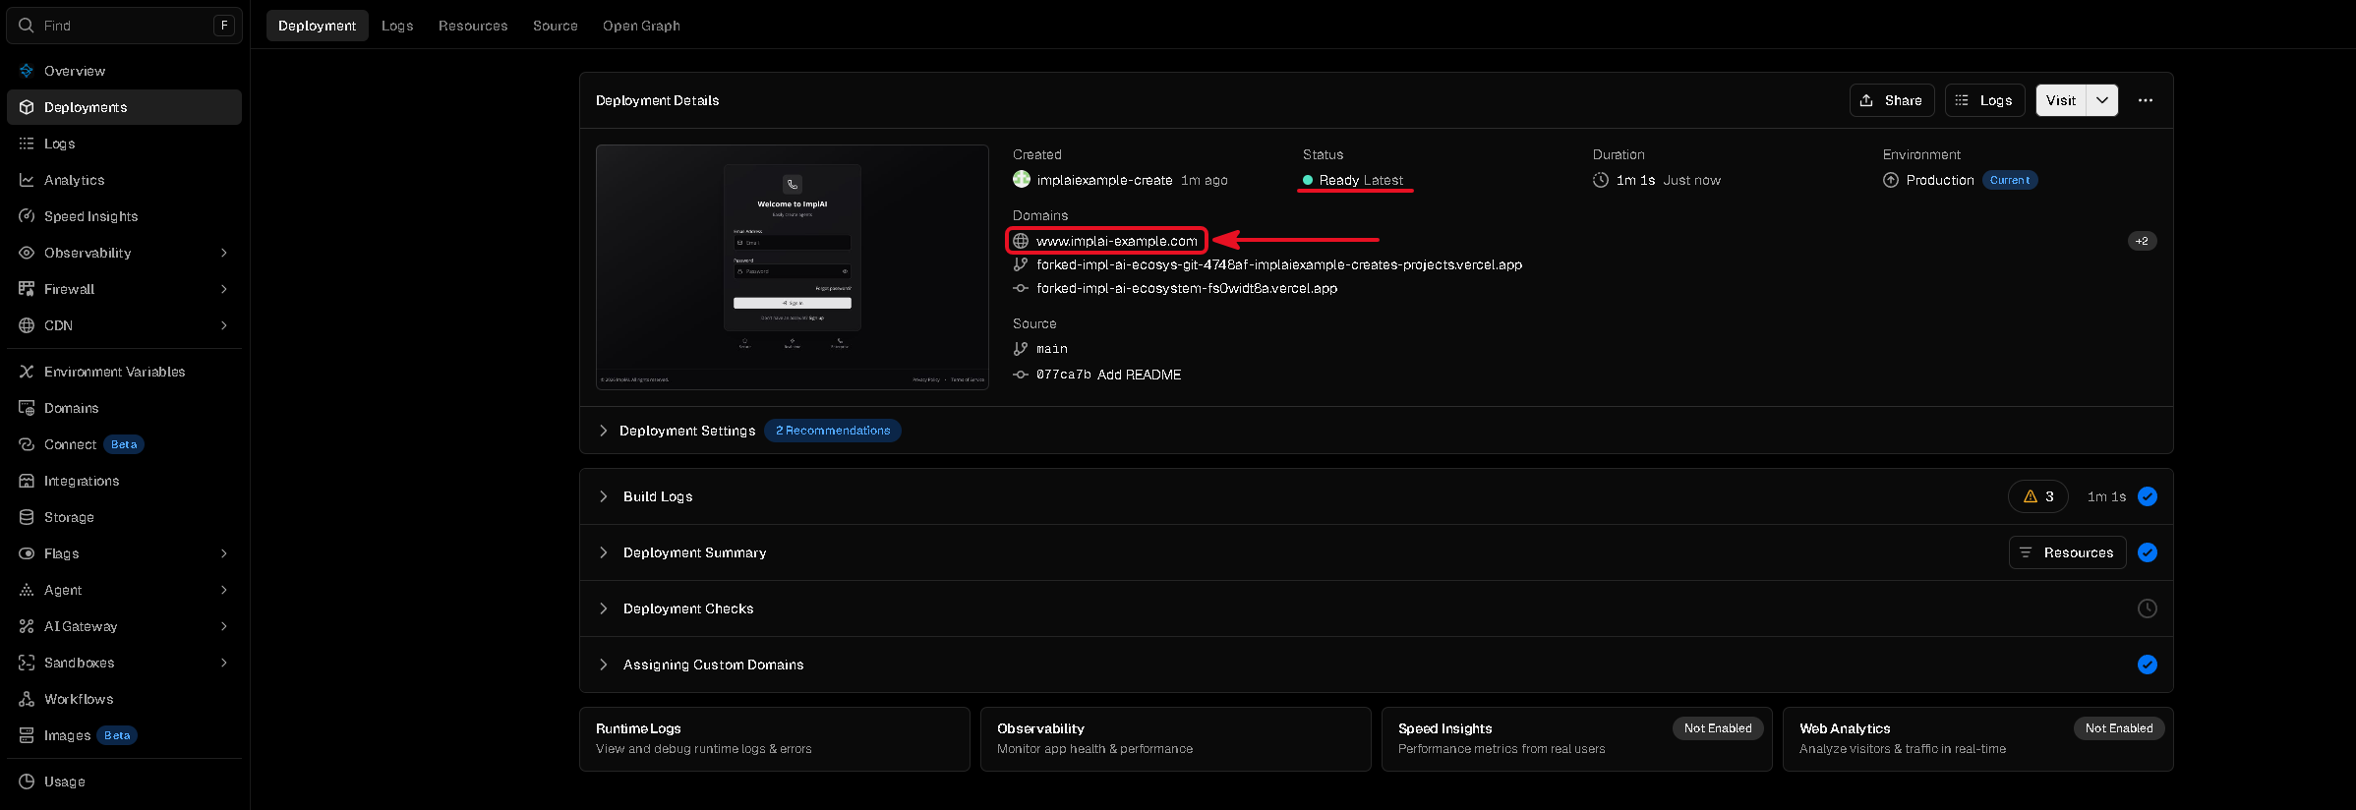This screenshot has width=2356, height=810.
Task: Click the Environment Variables icon
Action: [27, 372]
